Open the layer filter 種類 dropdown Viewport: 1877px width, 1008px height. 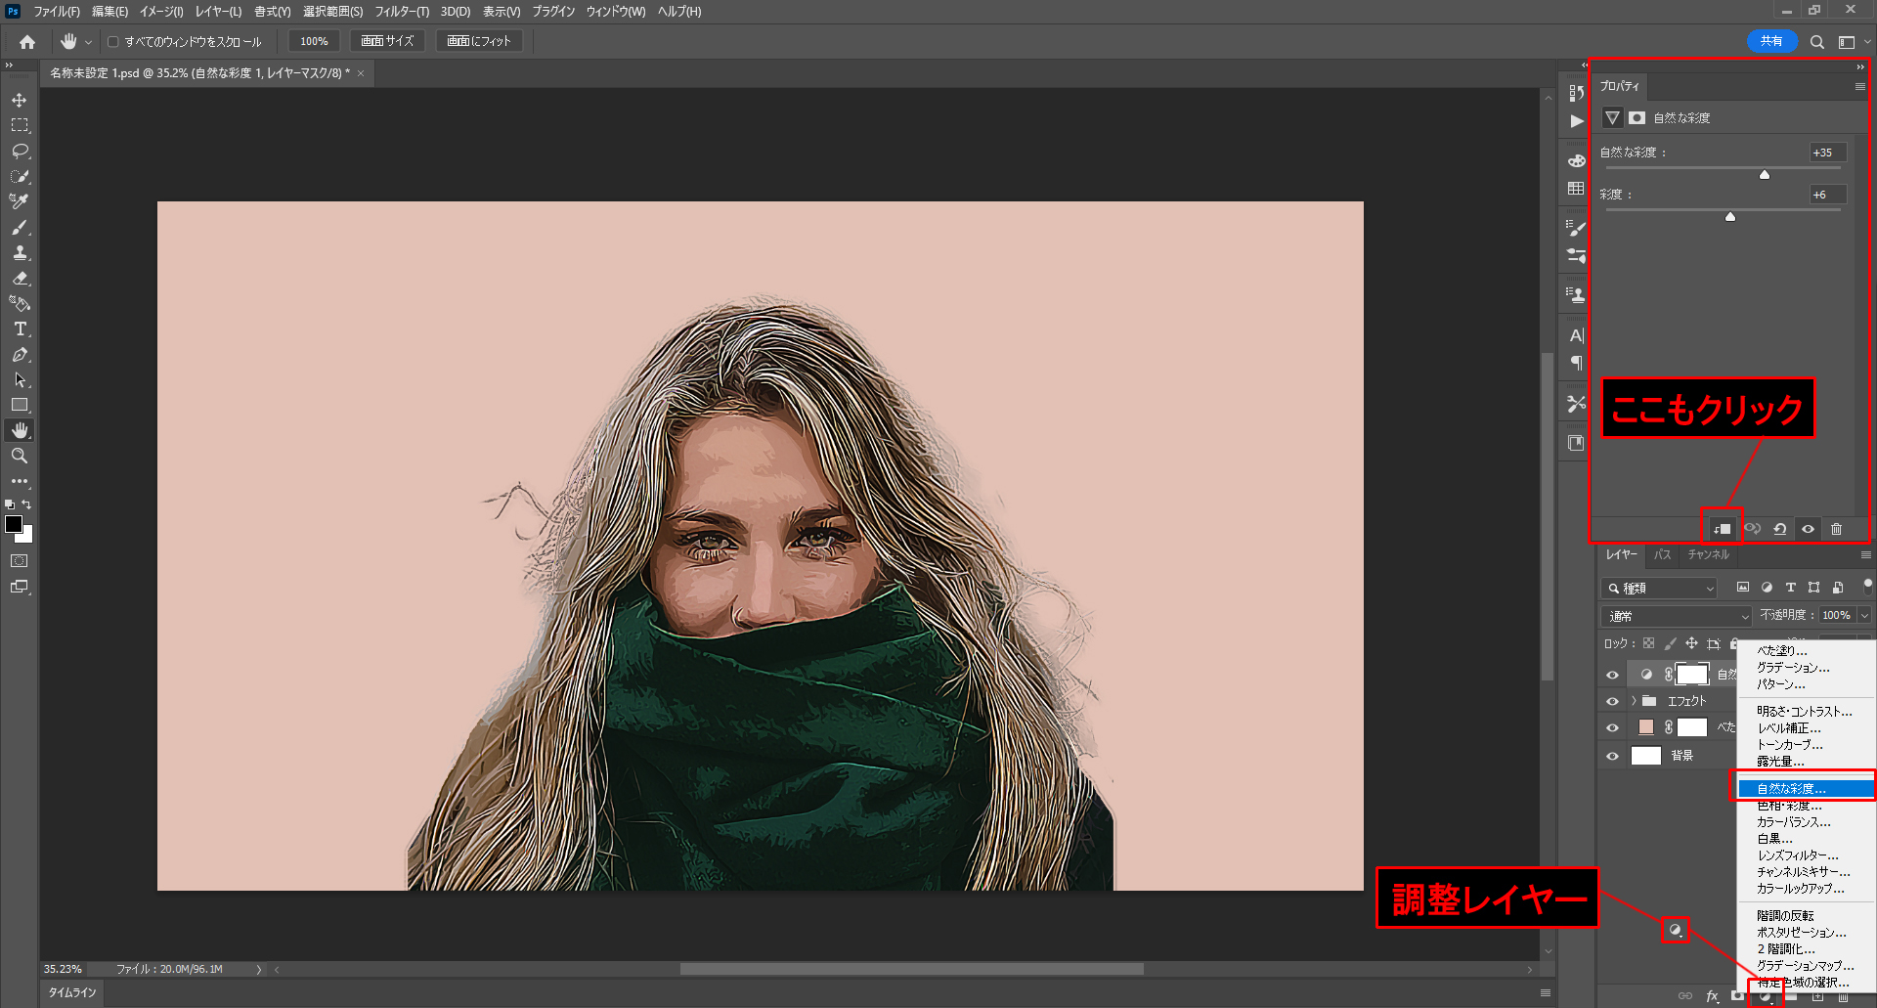pyautogui.click(x=1660, y=588)
